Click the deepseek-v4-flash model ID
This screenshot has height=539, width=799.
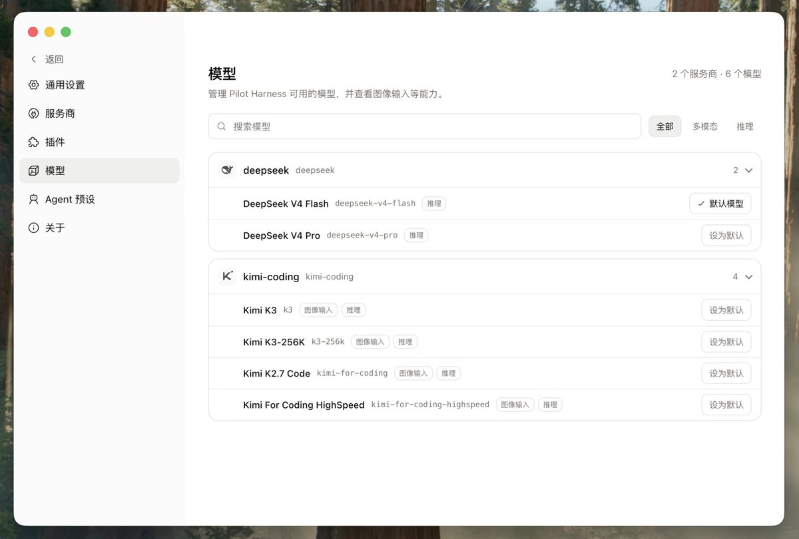375,204
